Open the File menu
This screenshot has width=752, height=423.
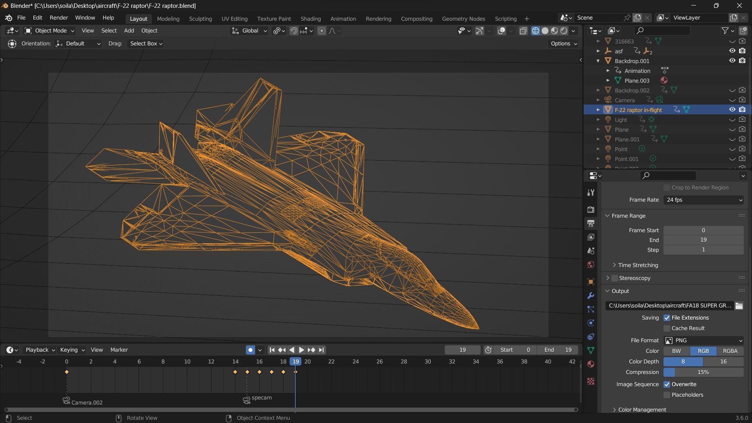pos(21,18)
